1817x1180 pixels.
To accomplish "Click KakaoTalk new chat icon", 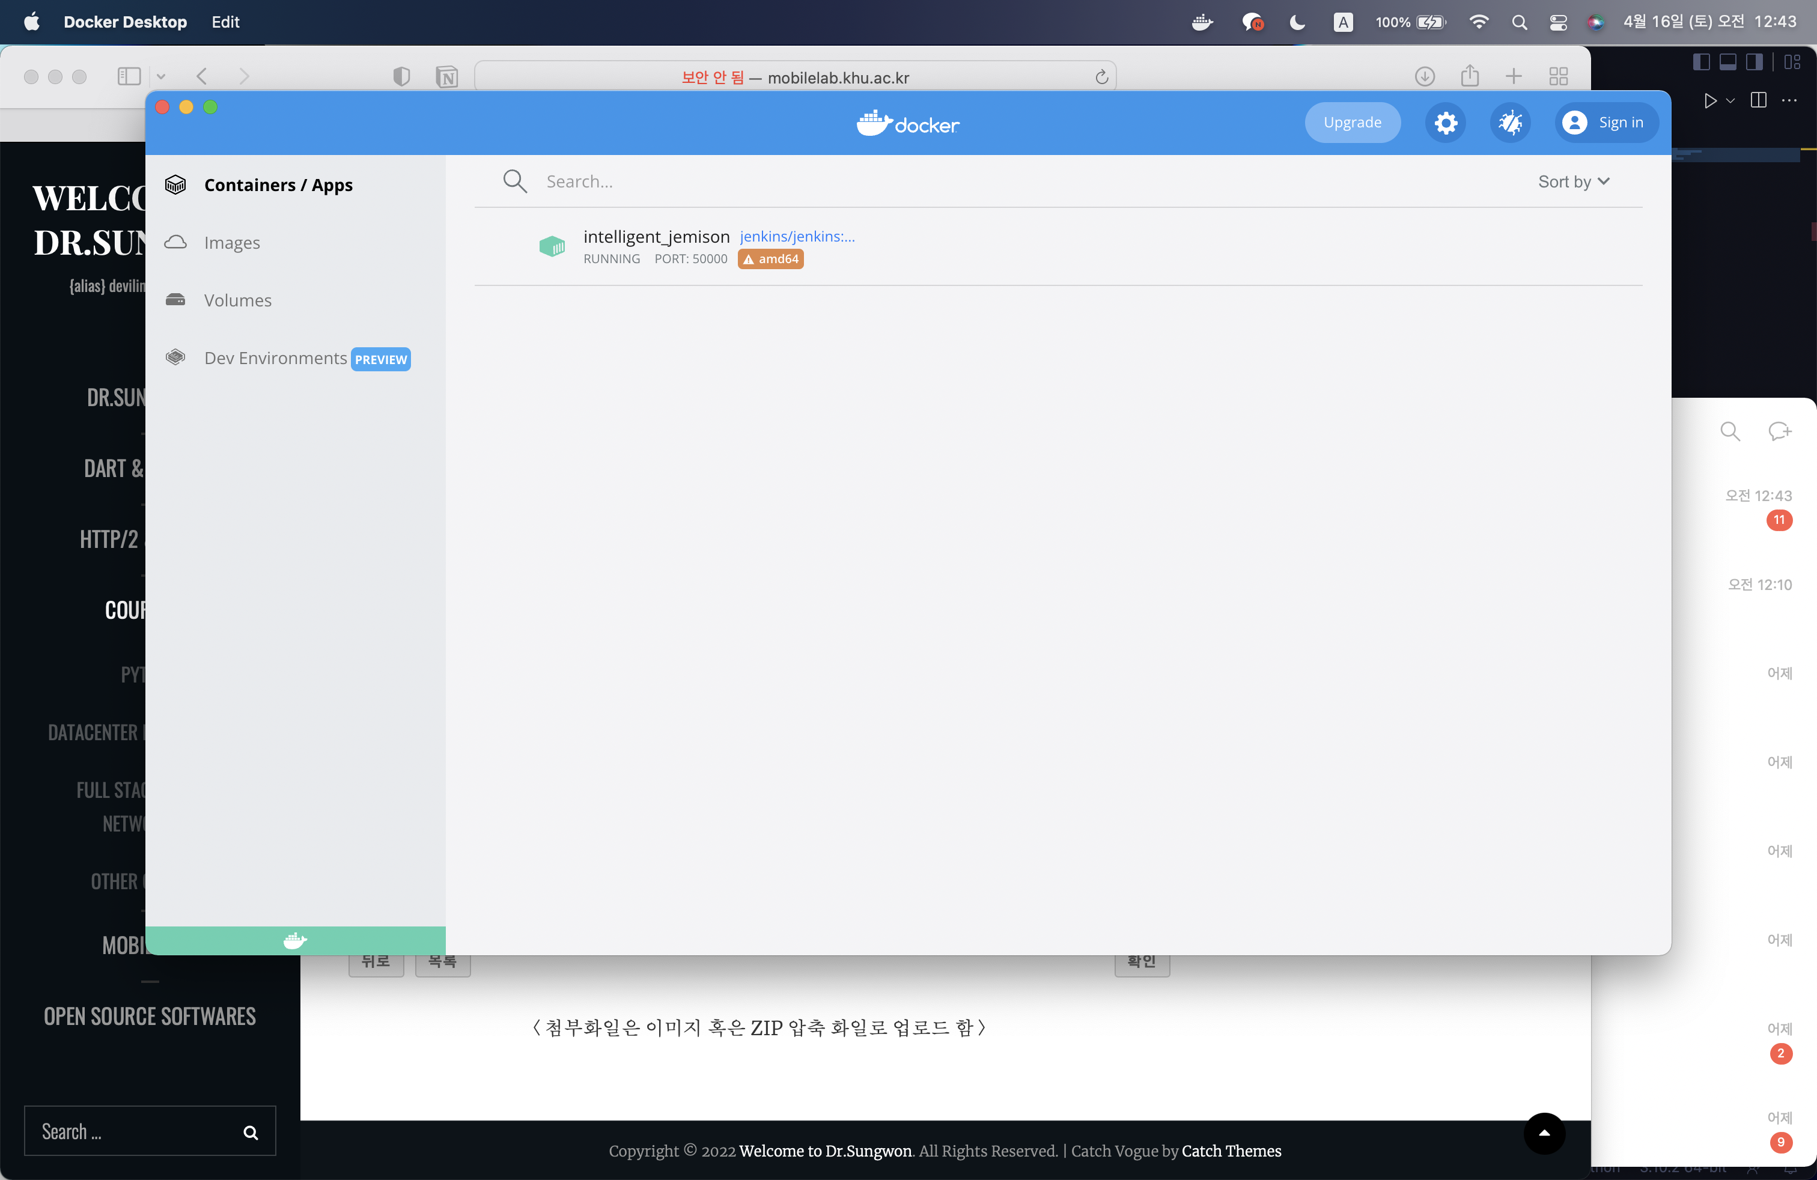I will coord(1780,431).
